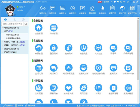Open 网页标题 browser icon
Image resolution: width=140 pixels, height=107 pixels.
(84, 88)
